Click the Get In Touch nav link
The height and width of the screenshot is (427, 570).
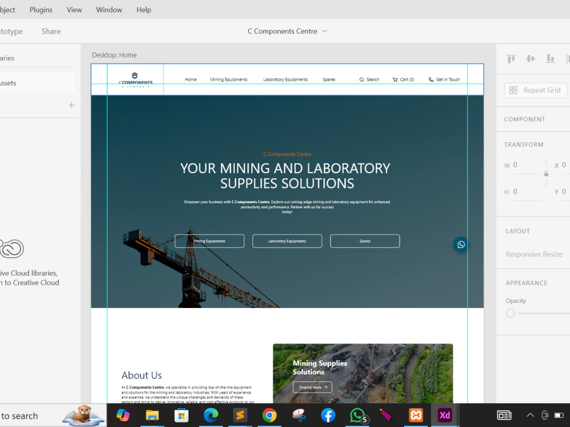(448, 80)
